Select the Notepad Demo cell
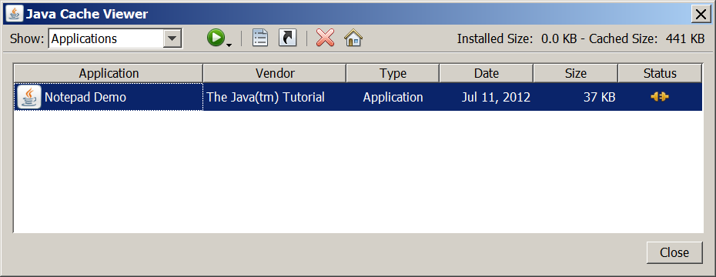This screenshot has height=277, width=716. coord(109,97)
